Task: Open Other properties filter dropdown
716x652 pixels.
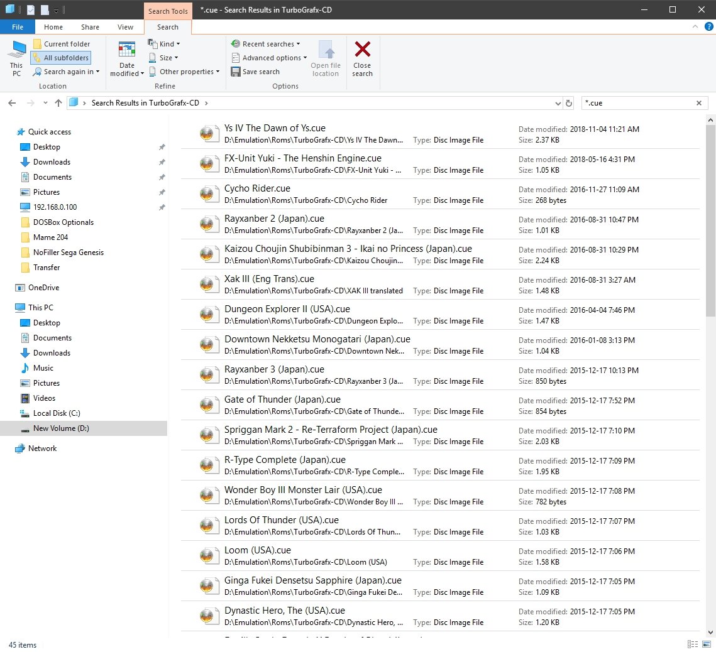Action: [184, 72]
